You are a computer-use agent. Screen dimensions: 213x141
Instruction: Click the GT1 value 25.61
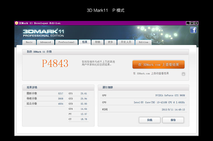point(84,93)
